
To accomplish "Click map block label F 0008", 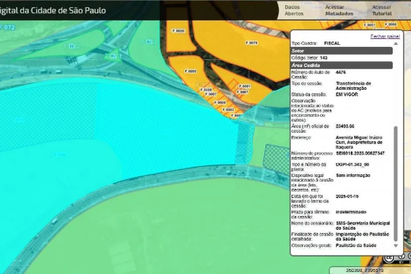I will (x=206, y=90).
